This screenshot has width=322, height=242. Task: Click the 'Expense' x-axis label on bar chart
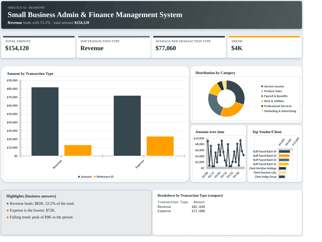click(x=140, y=164)
